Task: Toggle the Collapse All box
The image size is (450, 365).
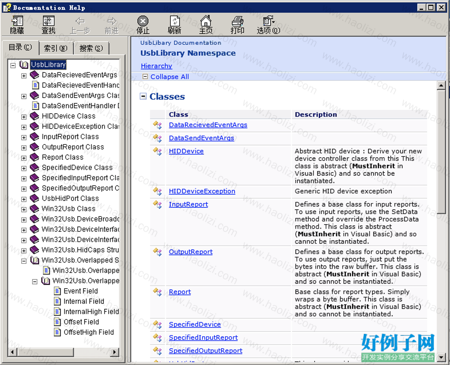Action: click(x=145, y=77)
